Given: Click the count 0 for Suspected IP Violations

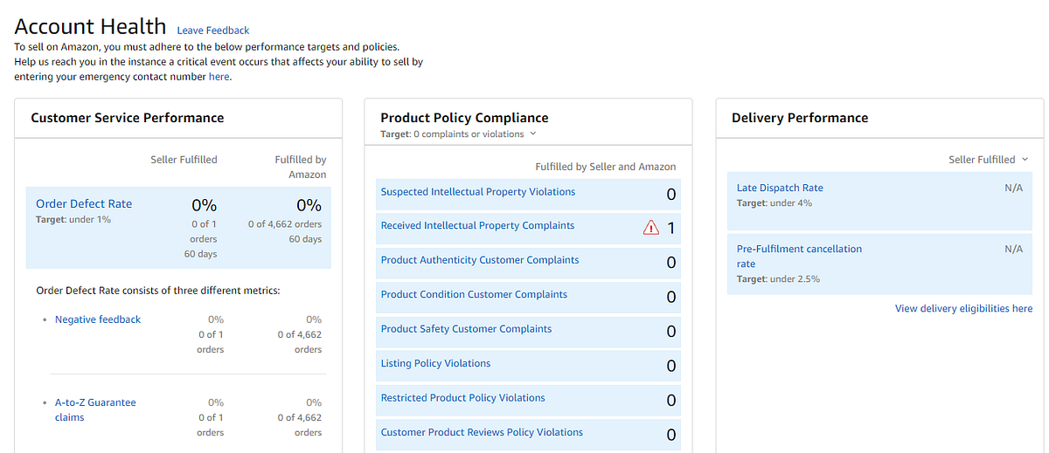Looking at the screenshot, I should (671, 194).
